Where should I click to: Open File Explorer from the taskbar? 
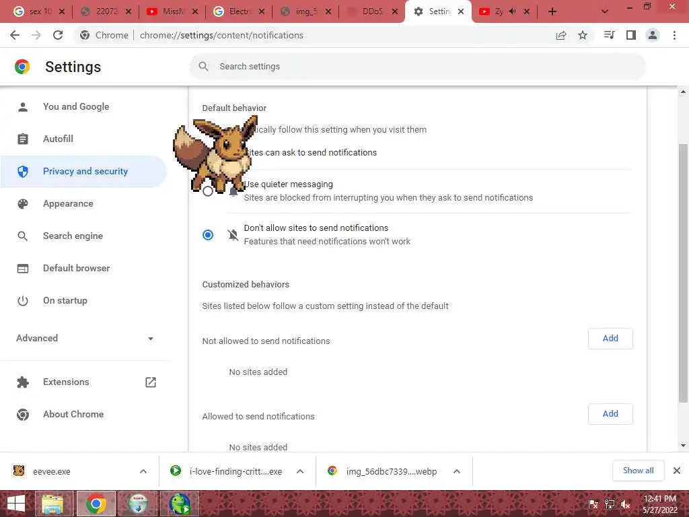(x=52, y=504)
